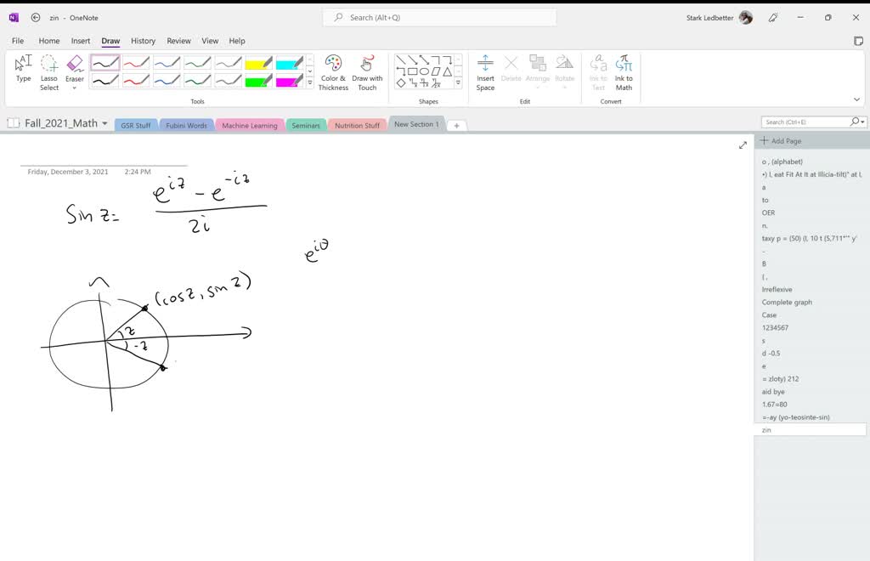
Task: Create a new section with the plus button
Action: click(x=456, y=124)
